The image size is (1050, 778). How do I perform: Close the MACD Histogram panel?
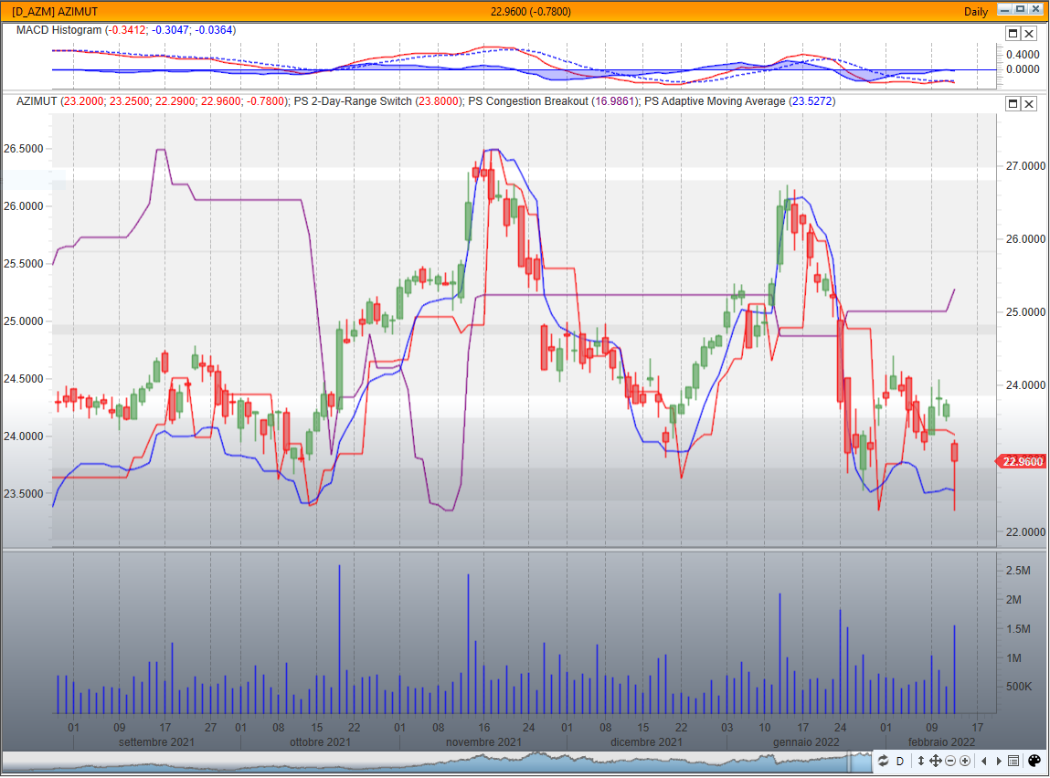(x=1029, y=33)
